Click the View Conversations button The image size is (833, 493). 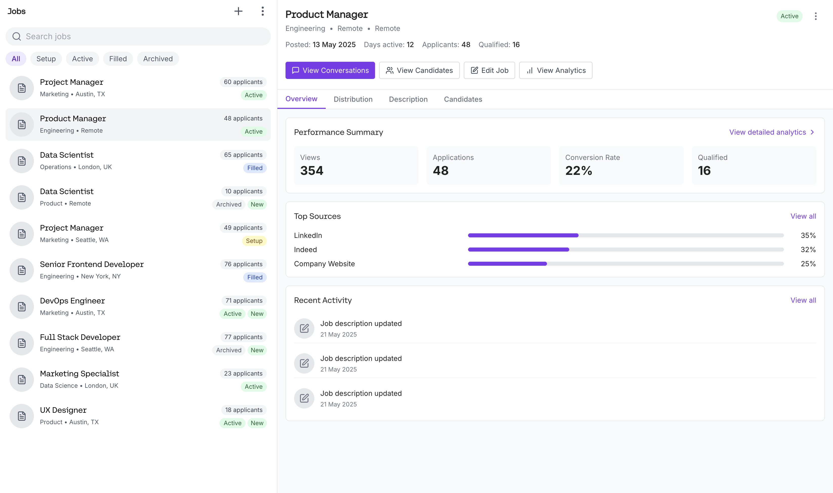pos(330,70)
